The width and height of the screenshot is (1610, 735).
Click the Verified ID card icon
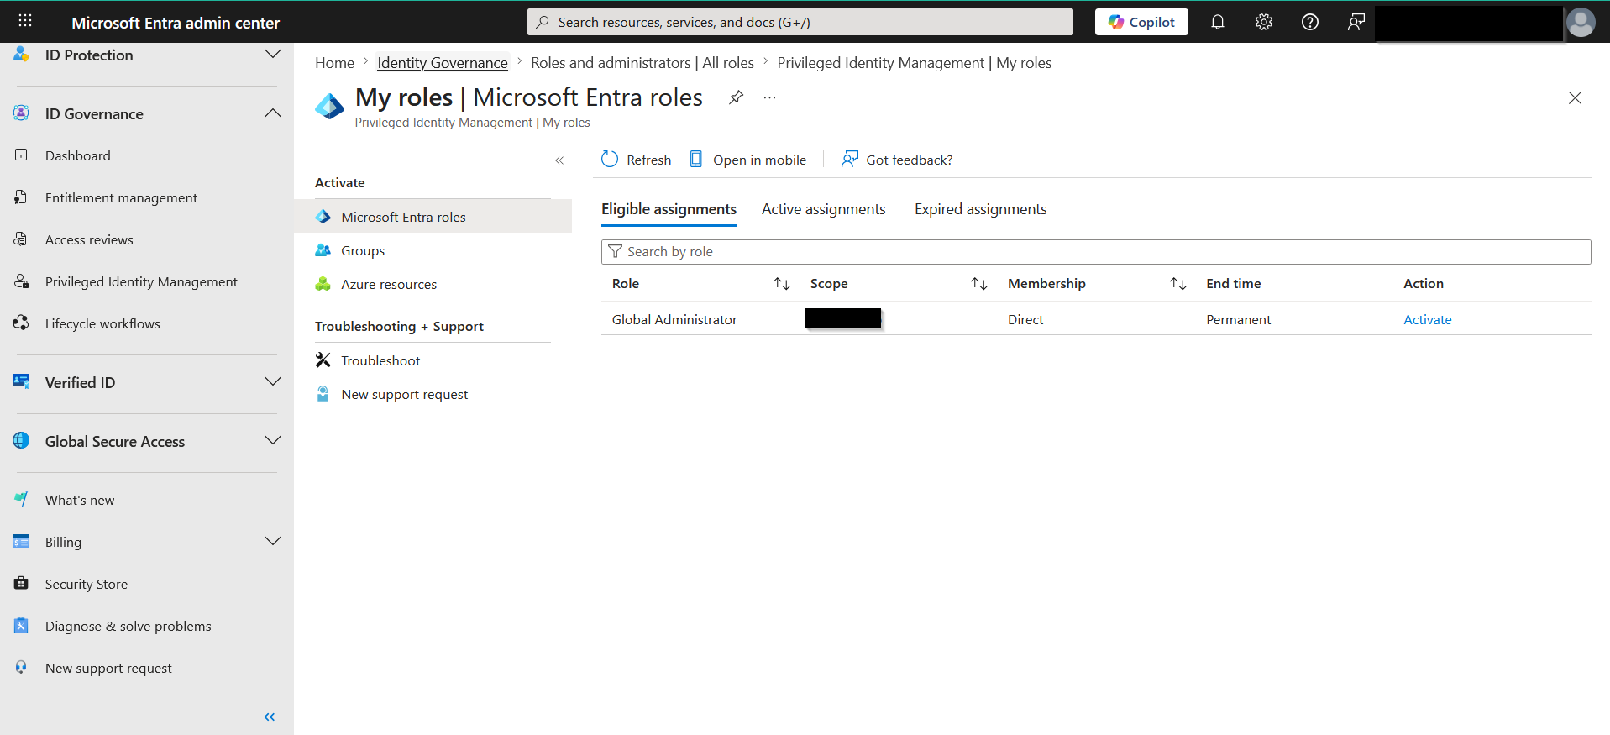coord(21,381)
